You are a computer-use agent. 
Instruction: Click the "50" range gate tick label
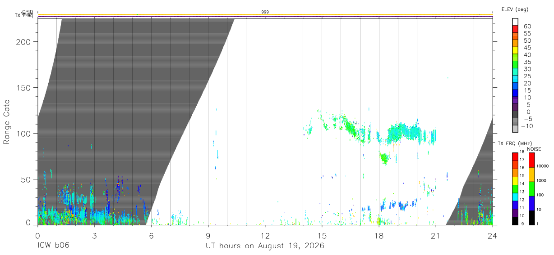point(26,179)
